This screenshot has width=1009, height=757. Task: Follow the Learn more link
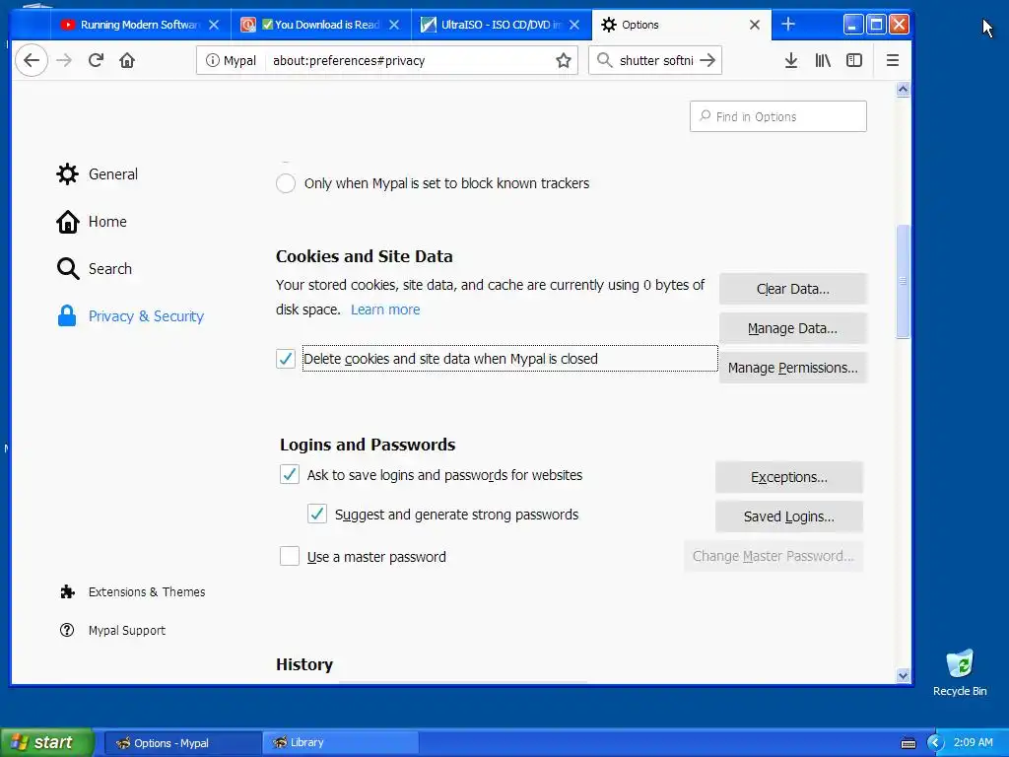385,310
